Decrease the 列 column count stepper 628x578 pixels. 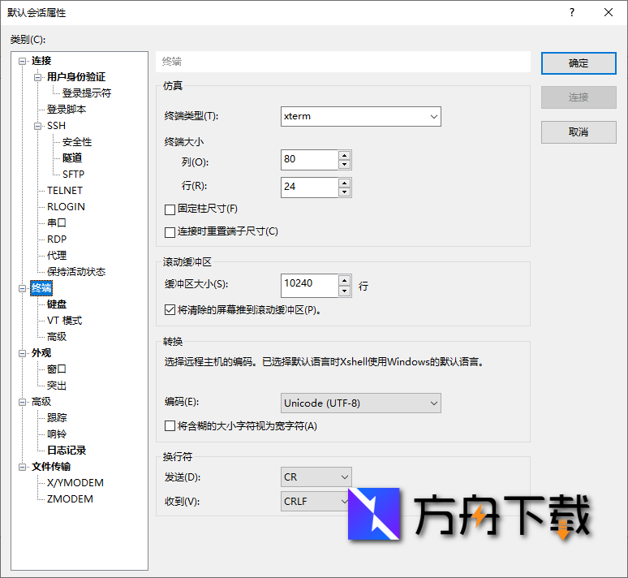[x=345, y=164]
